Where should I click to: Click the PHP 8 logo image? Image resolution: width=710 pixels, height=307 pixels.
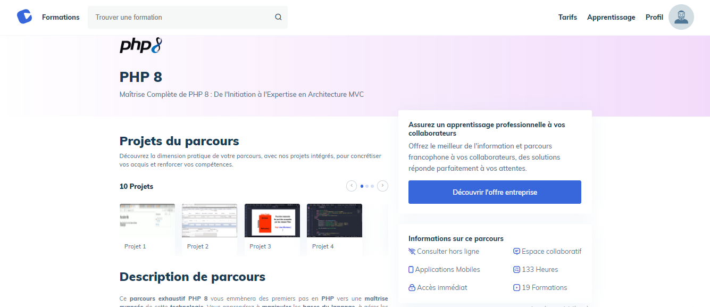(140, 45)
